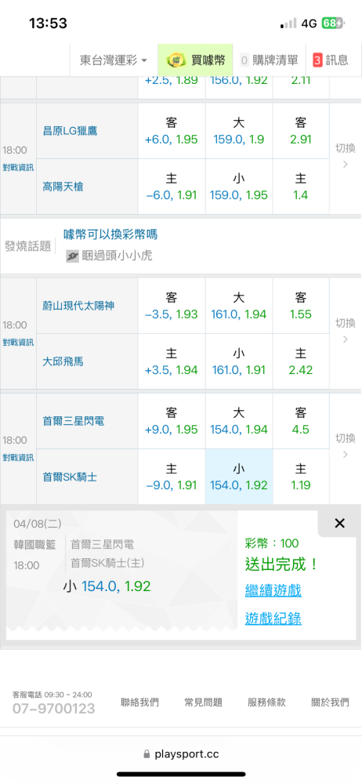
Task: View 對戰資訊 for 首爾SK騎士 match
Action: coord(18,458)
